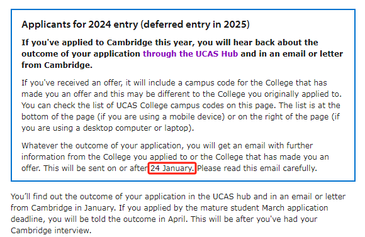Image resolution: width=365 pixels, height=237 pixels.
Task: Click 'desktop computer or laptop' text
Action: coord(137,128)
